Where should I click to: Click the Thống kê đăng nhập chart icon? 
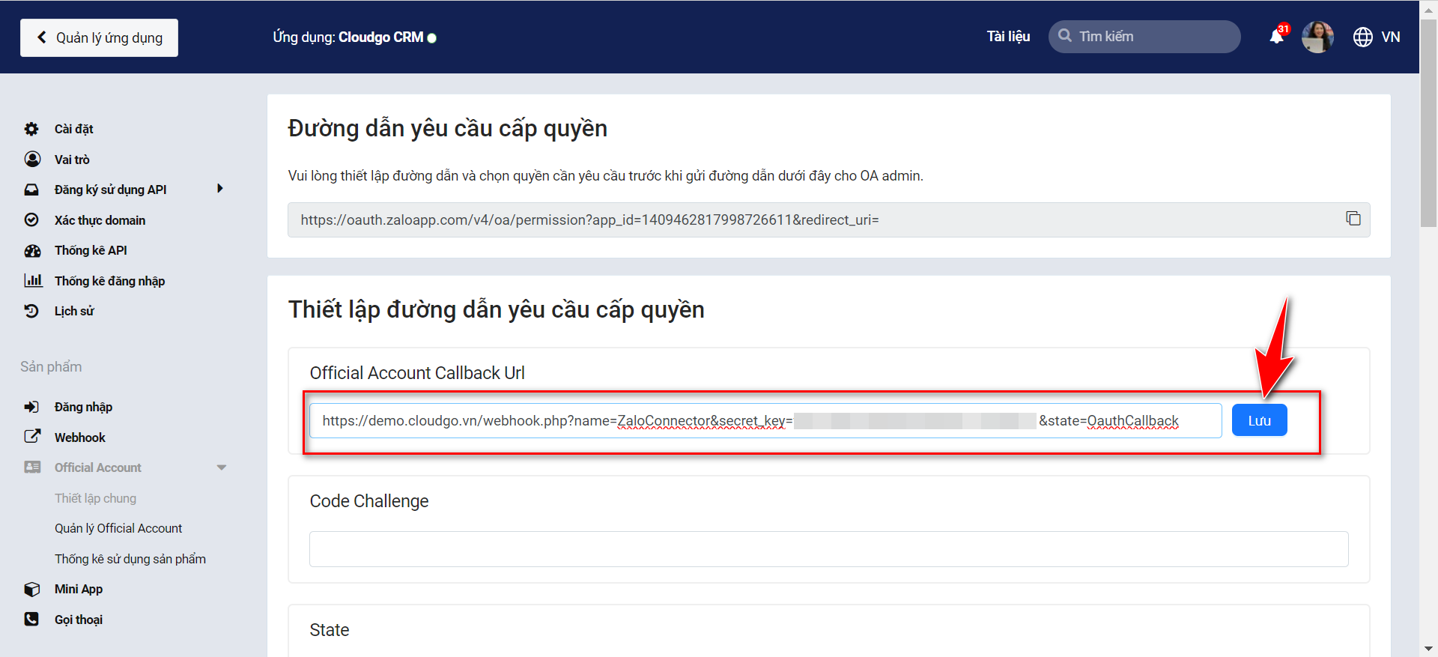click(33, 280)
